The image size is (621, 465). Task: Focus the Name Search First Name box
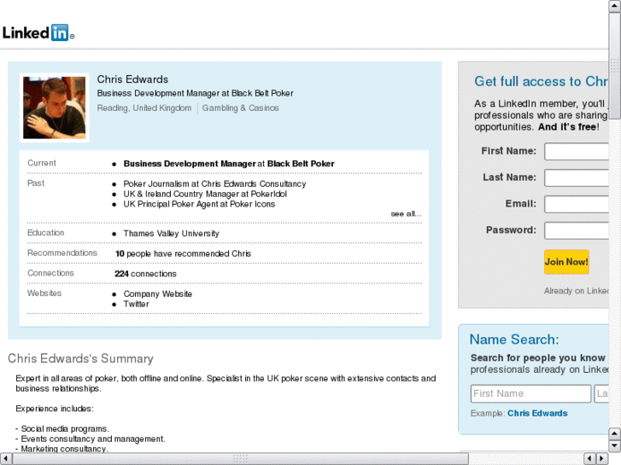[x=530, y=393]
